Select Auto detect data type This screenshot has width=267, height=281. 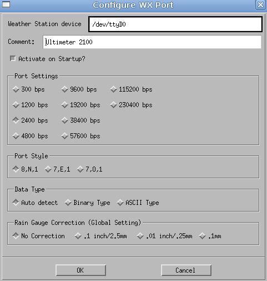coord(16,203)
